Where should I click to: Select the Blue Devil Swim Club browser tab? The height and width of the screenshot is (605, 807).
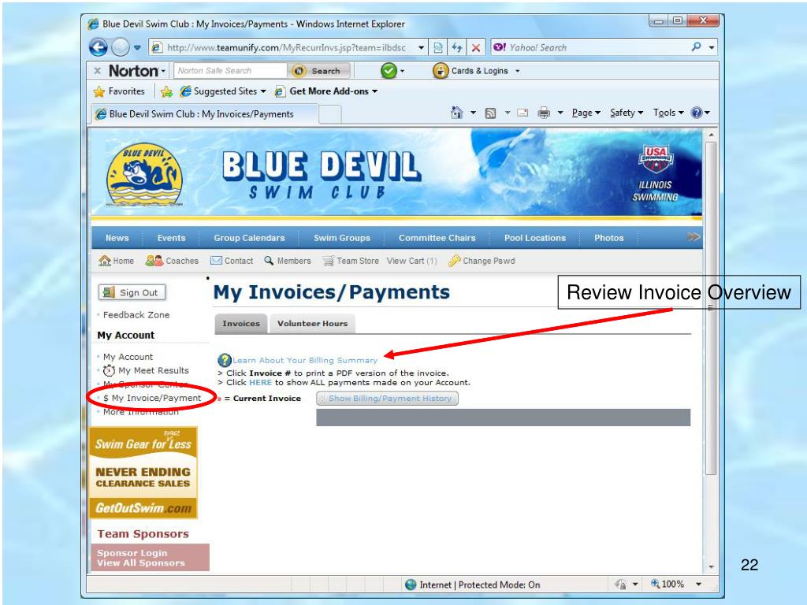click(204, 113)
